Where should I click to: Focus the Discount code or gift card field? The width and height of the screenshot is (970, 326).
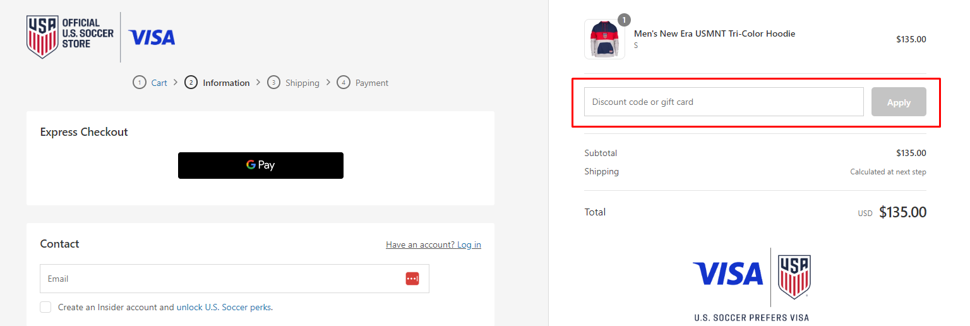[x=724, y=102]
